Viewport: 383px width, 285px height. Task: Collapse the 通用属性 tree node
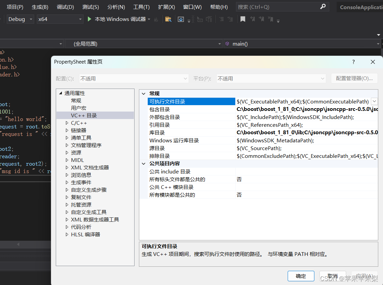(61, 93)
